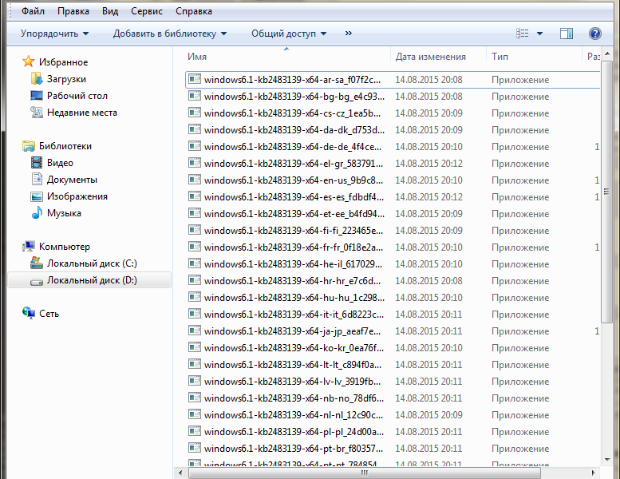Open the Справка menu
Screen dimensions: 620x479
coord(194,11)
